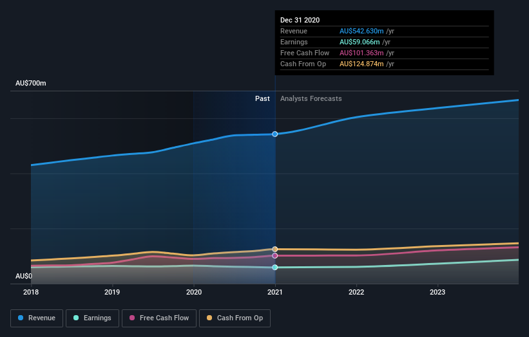Toggle the Earnings series legend button

[x=92, y=318]
